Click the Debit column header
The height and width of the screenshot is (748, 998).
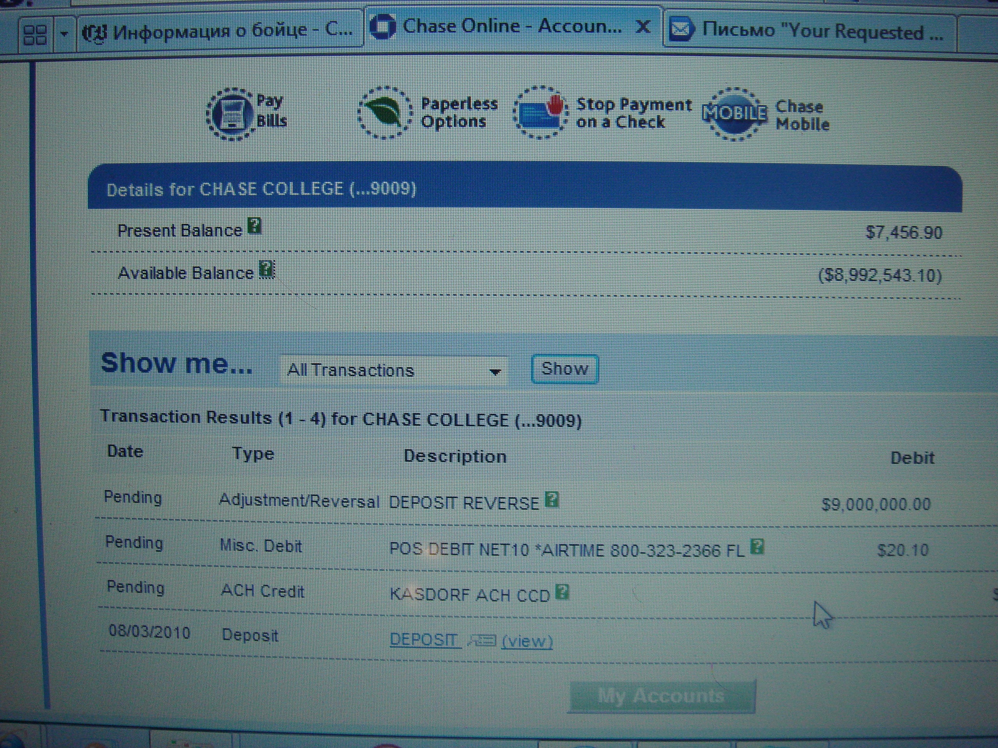coord(912,458)
